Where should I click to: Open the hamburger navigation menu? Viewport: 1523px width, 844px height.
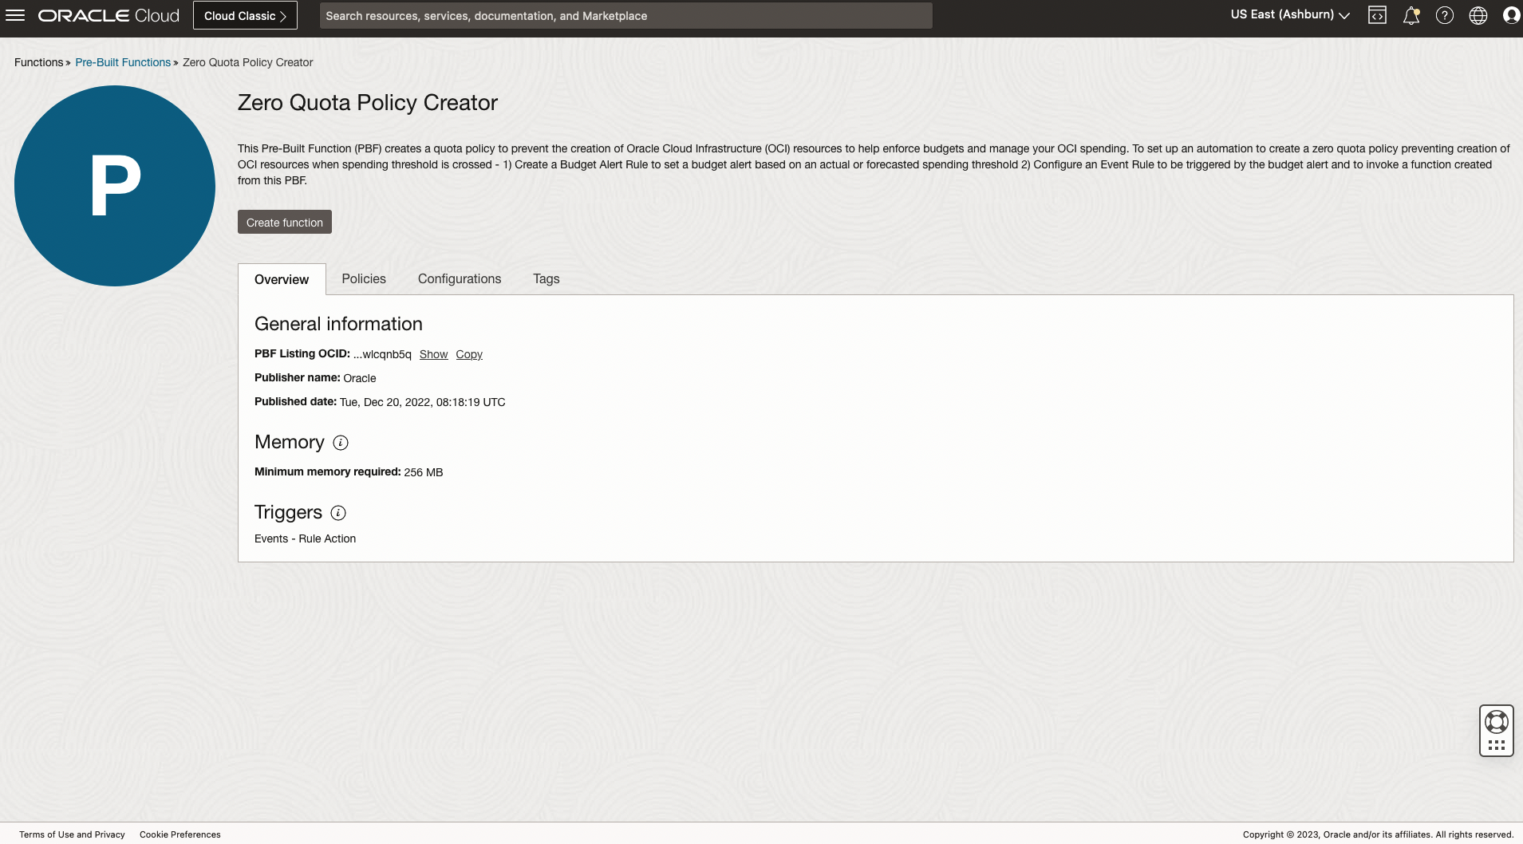[x=15, y=16]
